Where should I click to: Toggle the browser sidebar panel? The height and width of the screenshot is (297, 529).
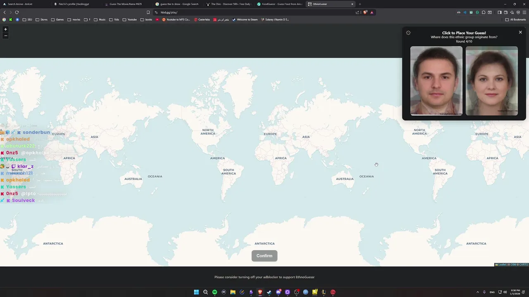(499, 12)
